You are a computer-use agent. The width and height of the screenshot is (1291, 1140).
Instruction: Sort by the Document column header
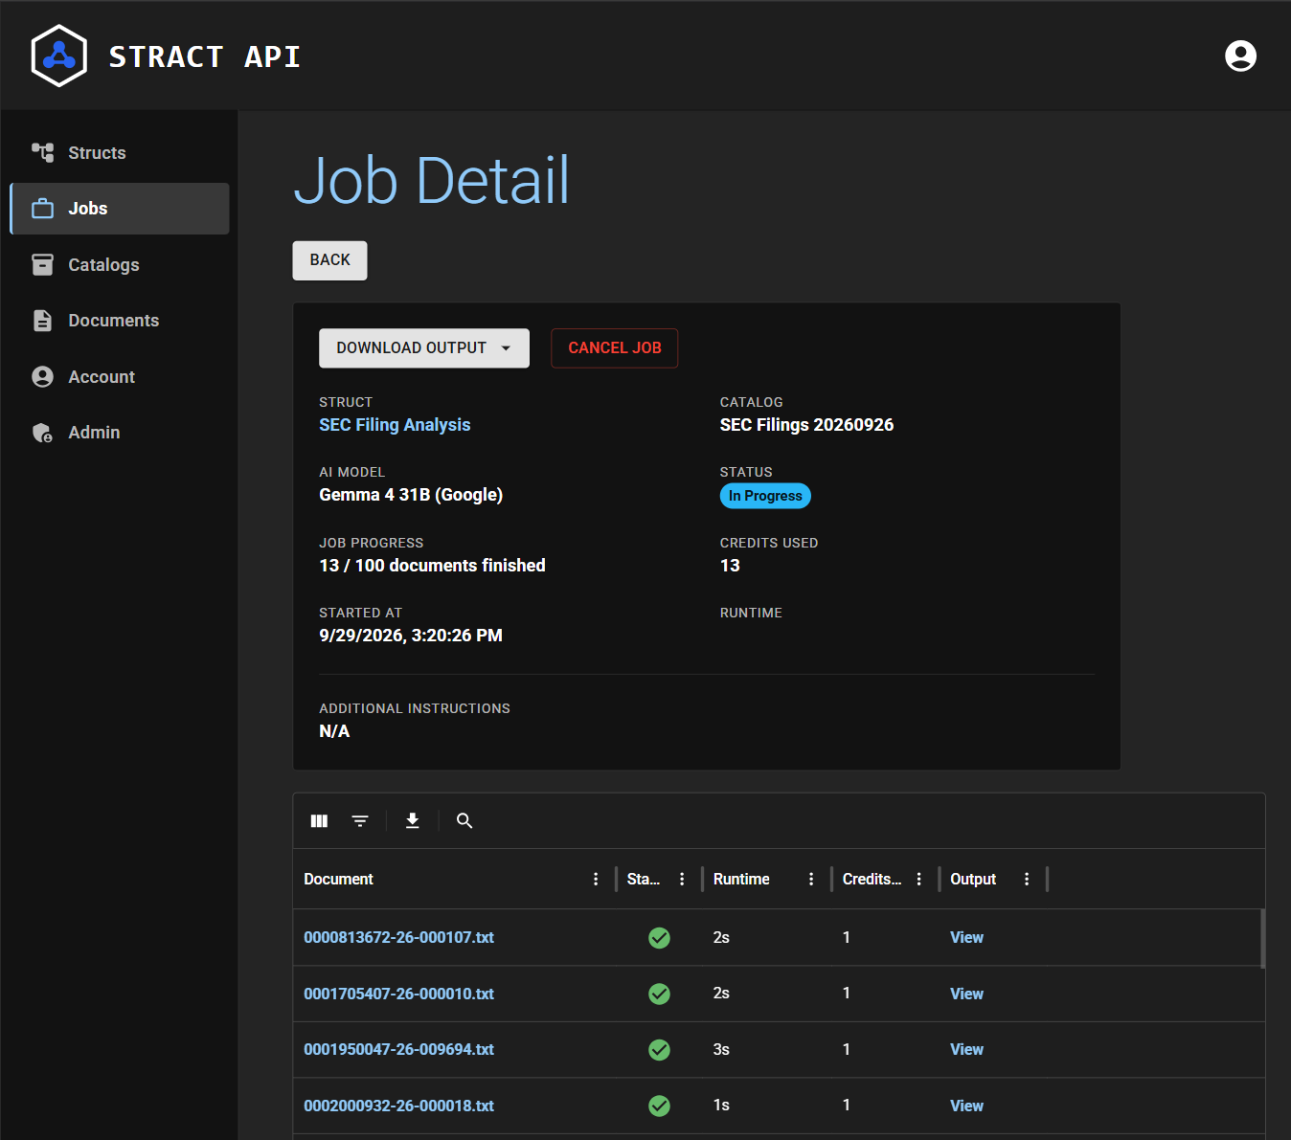coord(338,879)
